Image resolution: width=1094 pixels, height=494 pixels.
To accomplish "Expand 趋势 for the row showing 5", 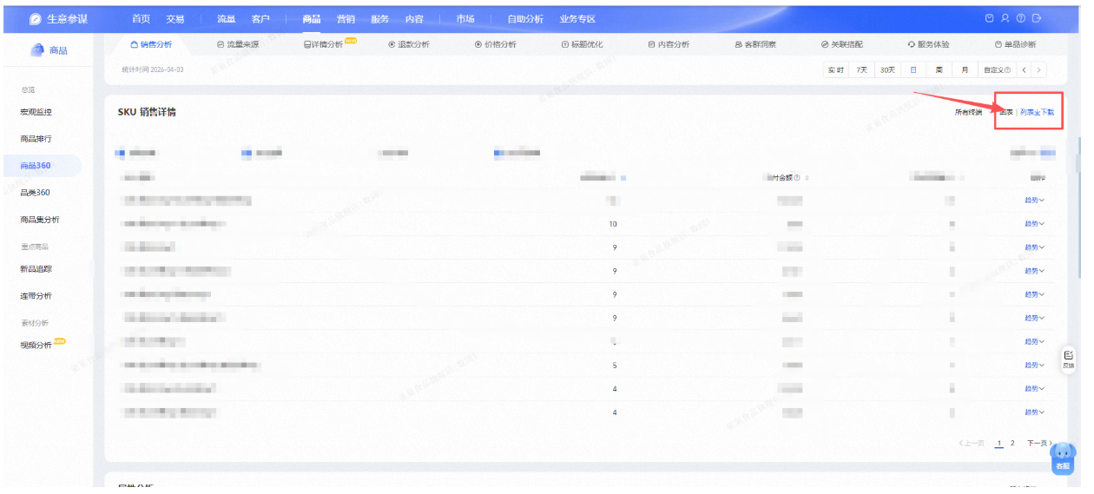I will point(1035,366).
